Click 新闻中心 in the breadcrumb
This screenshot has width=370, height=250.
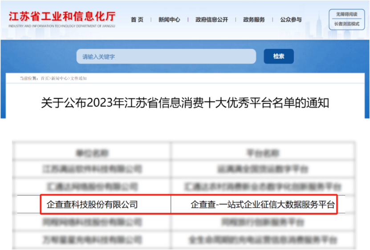[60, 78]
